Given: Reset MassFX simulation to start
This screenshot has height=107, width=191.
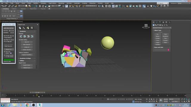Looking at the screenshot, I should click(21, 36).
